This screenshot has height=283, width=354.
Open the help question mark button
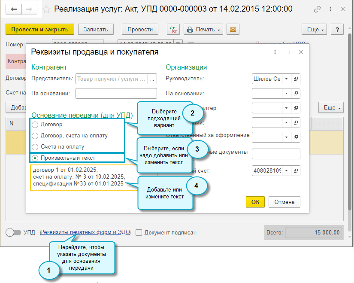pos(337,30)
